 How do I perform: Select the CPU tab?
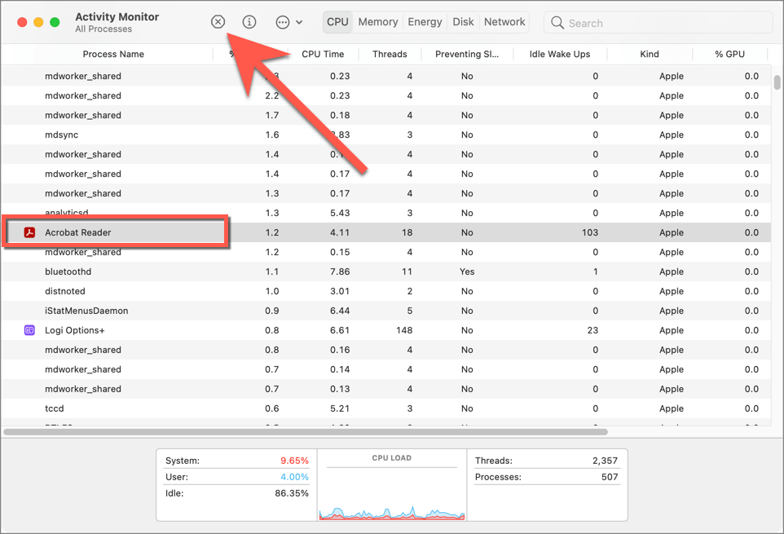[x=337, y=22]
